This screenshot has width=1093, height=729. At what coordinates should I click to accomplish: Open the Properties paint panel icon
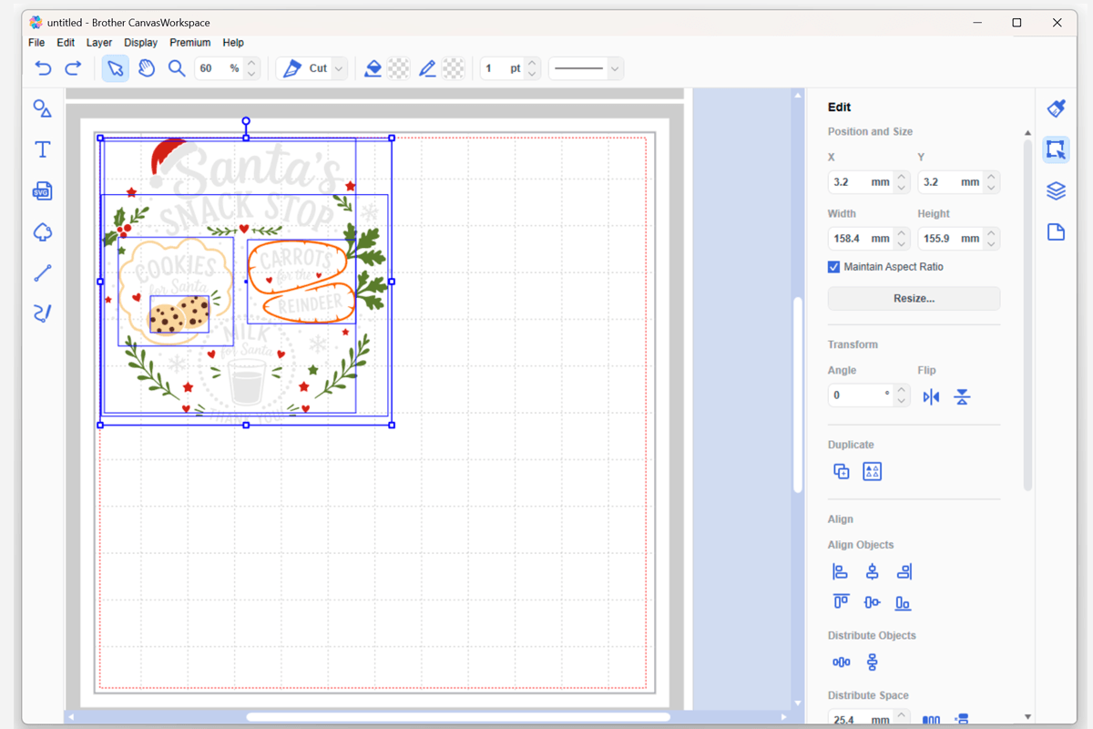click(1056, 108)
